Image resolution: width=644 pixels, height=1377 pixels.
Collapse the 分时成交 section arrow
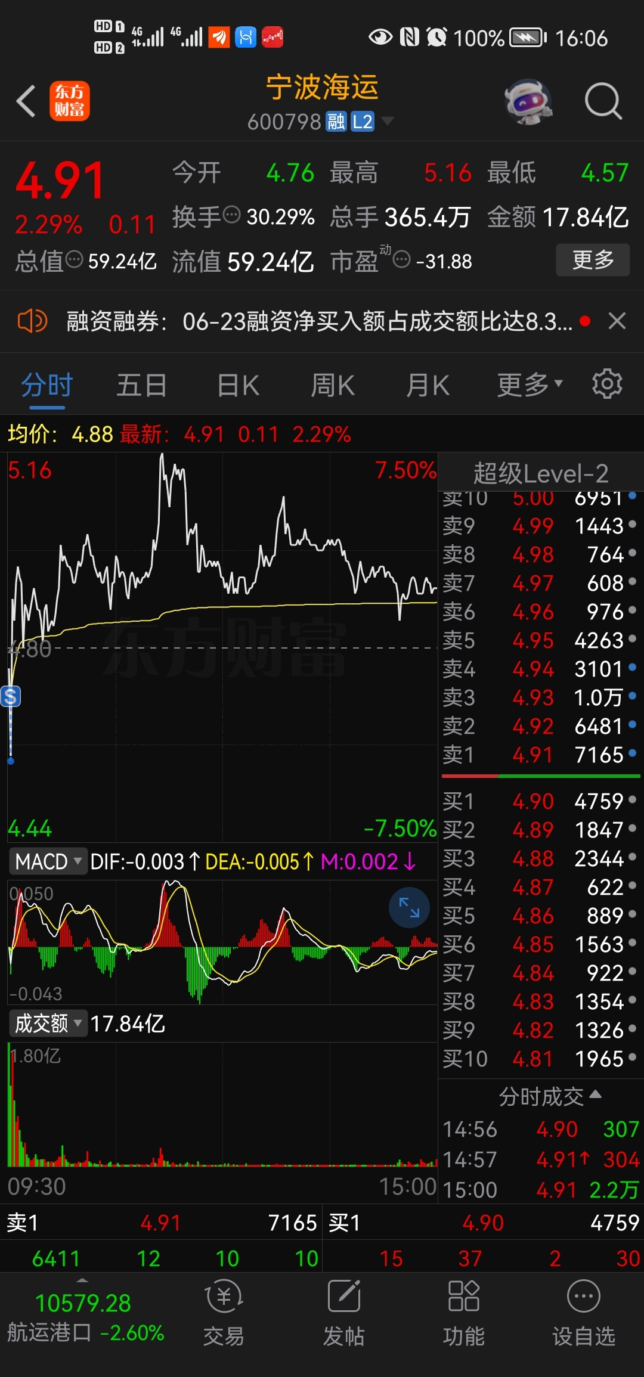point(595,1095)
